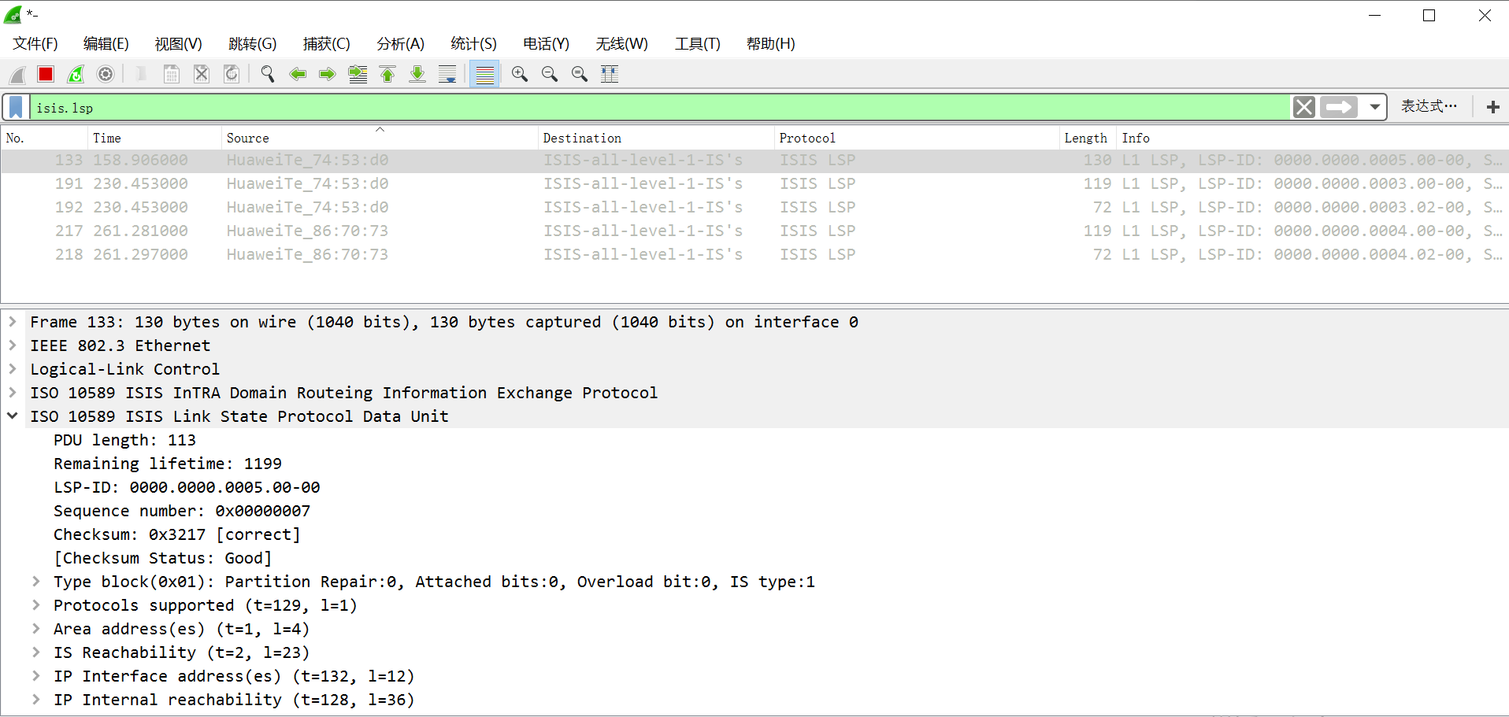Image resolution: width=1509 pixels, height=717 pixels.
Task: Open the 无线(W) menu
Action: 621,44
